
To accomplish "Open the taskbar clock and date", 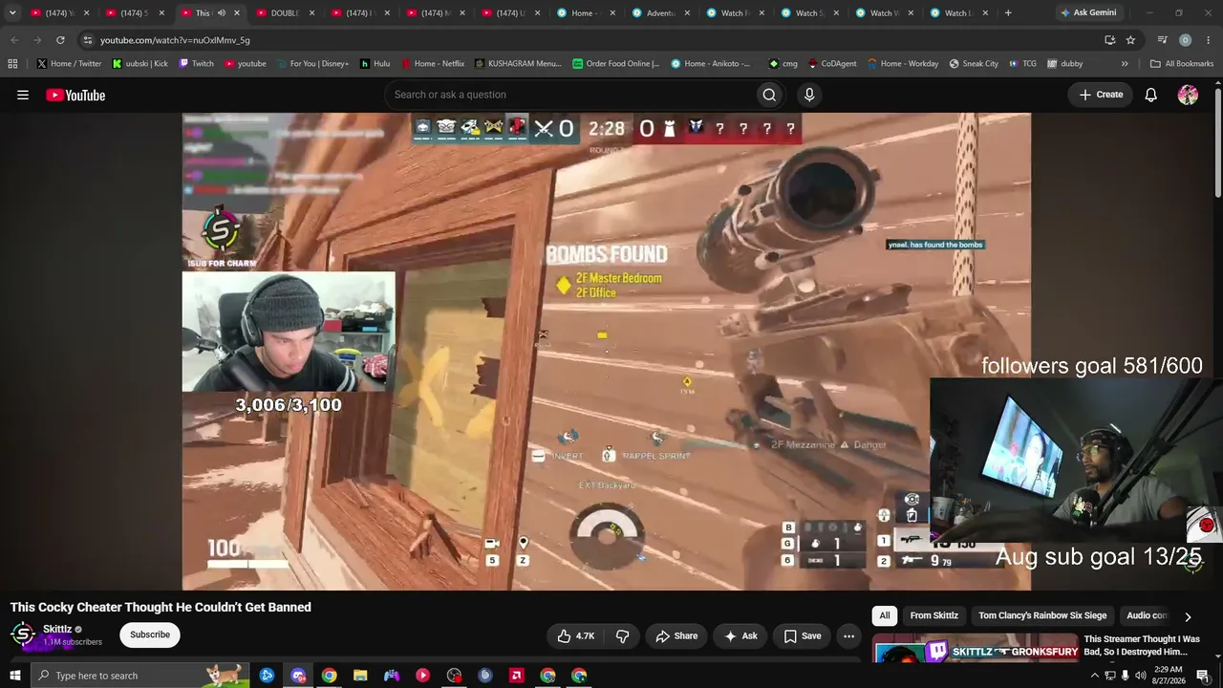I will [1168, 676].
